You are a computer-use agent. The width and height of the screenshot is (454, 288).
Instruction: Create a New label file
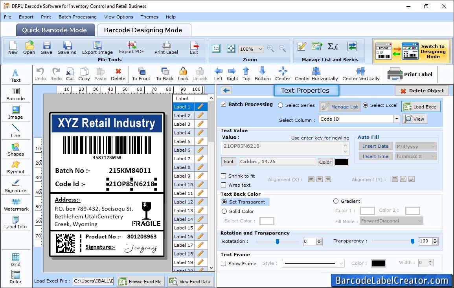13,48
